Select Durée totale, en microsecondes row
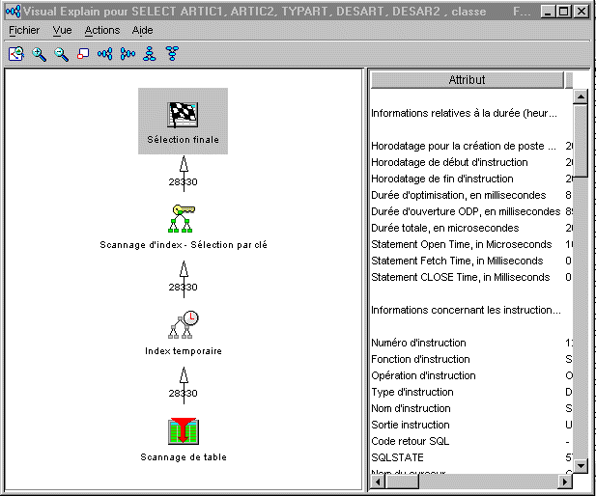The width and height of the screenshot is (596, 496). (x=471, y=228)
